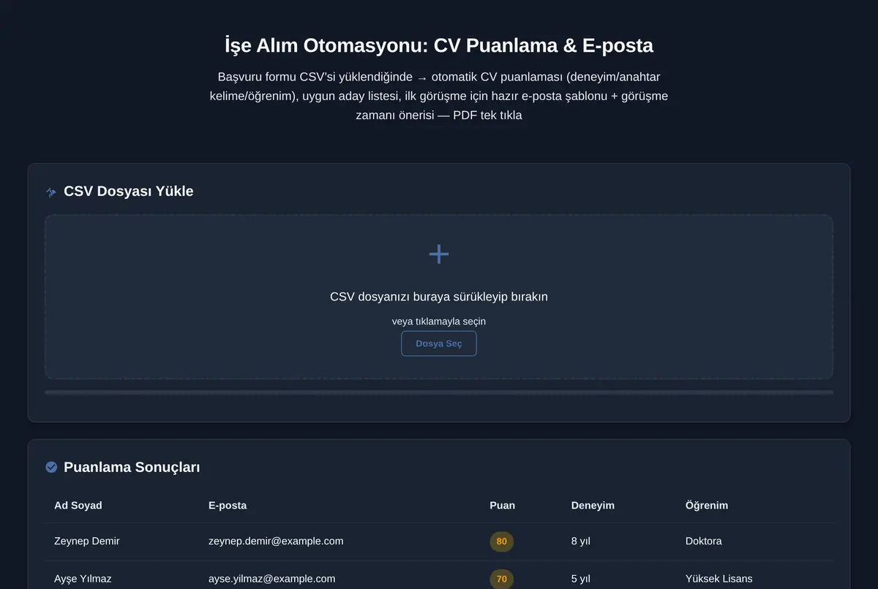Click the E-posta column header

click(x=228, y=505)
